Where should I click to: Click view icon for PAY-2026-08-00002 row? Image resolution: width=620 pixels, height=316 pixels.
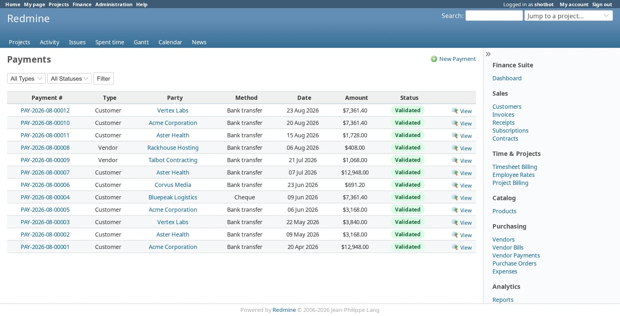pos(455,235)
